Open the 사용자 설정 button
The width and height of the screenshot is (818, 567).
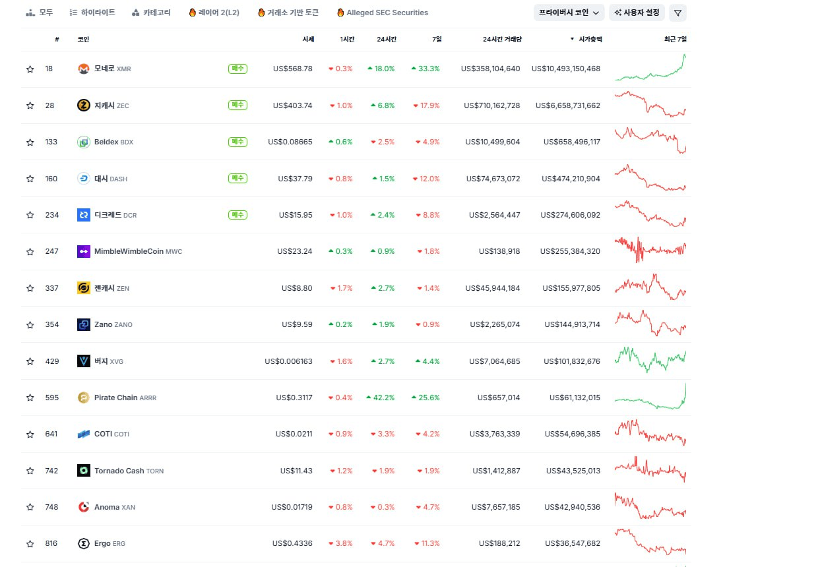[637, 13]
